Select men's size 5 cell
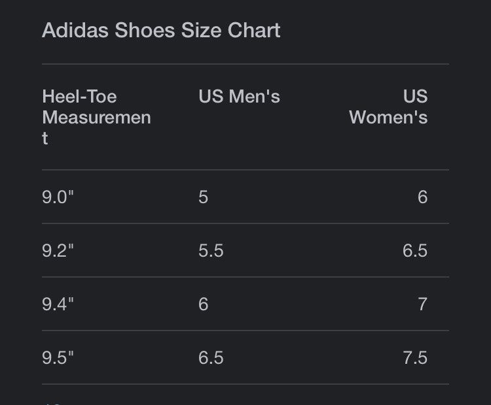This screenshot has width=491, height=405. (203, 197)
